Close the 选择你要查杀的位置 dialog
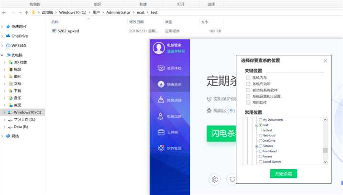 (x=325, y=61)
